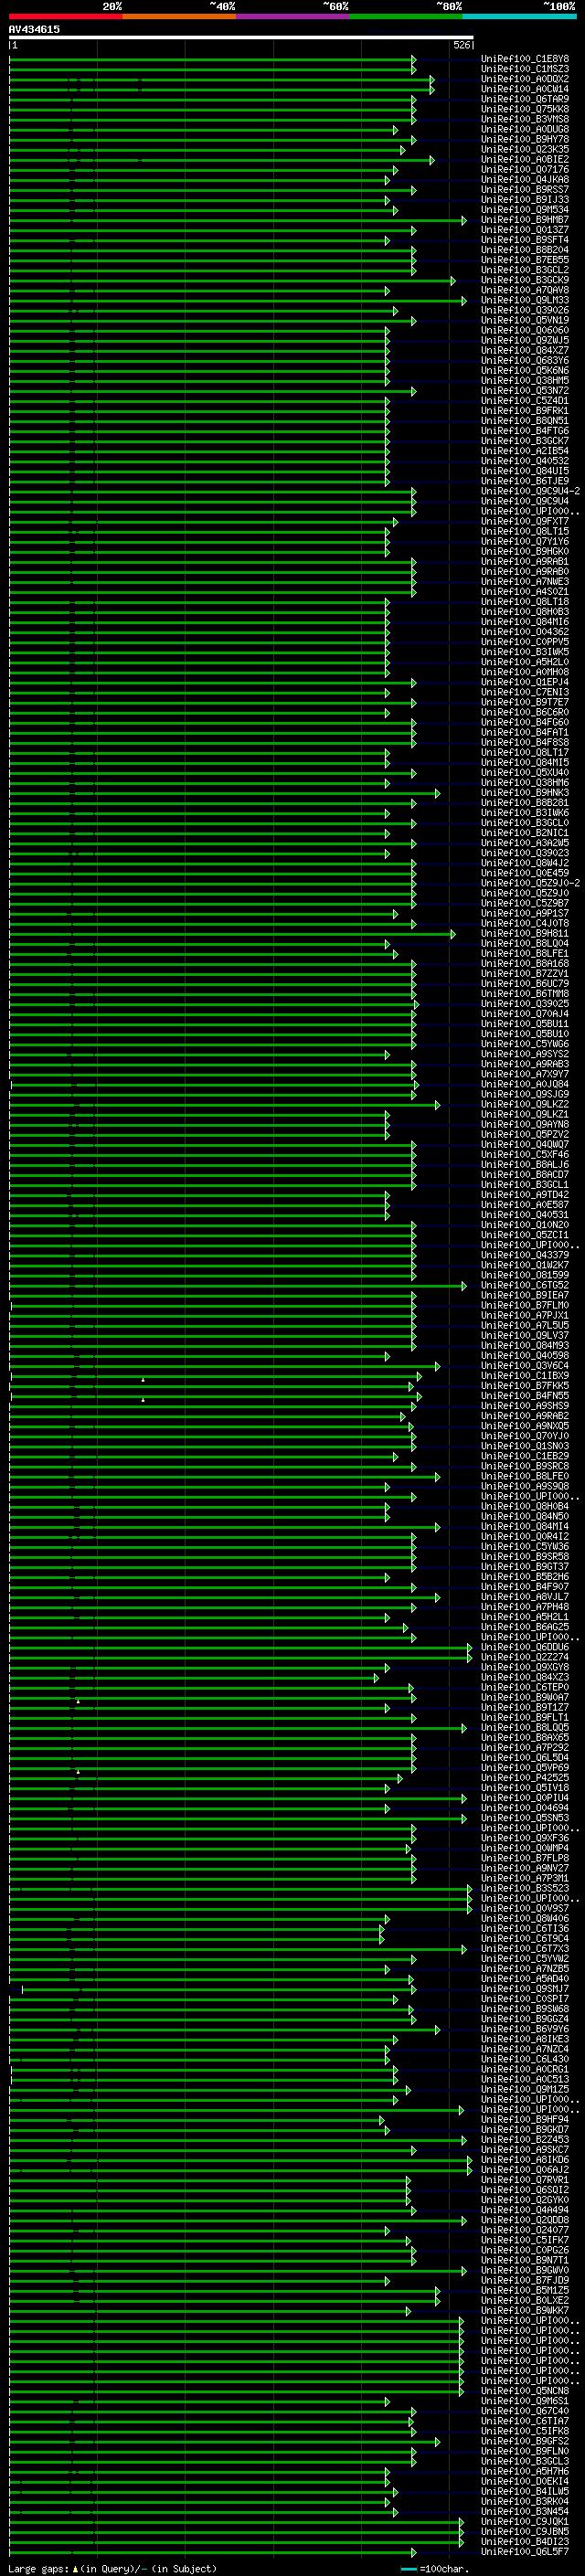Select the UniRef100_B9SFT4 label
This screenshot has height=2576, width=585.
(525, 240)
